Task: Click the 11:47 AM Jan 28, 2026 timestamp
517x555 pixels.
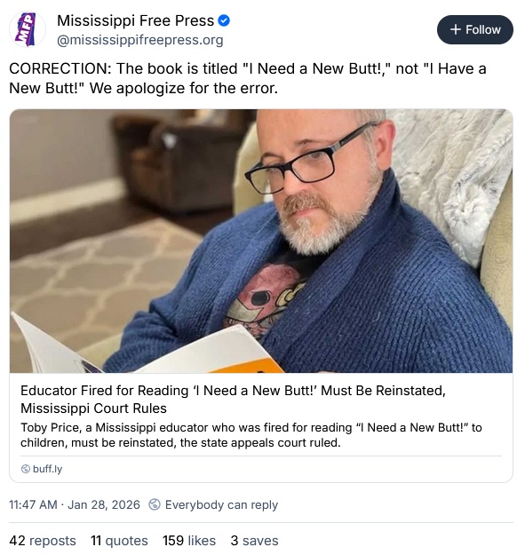Action: pyautogui.click(x=75, y=504)
